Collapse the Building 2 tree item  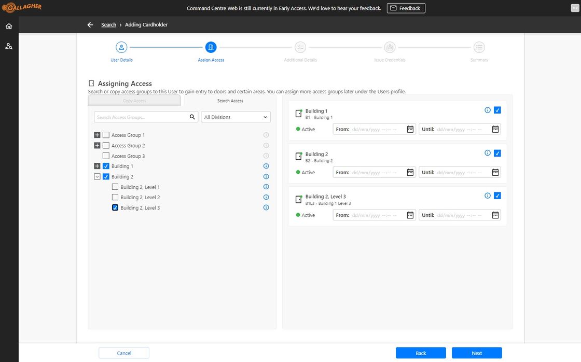click(x=97, y=176)
